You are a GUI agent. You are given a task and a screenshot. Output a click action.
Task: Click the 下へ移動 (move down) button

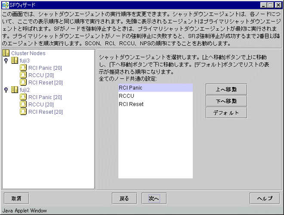(226, 101)
